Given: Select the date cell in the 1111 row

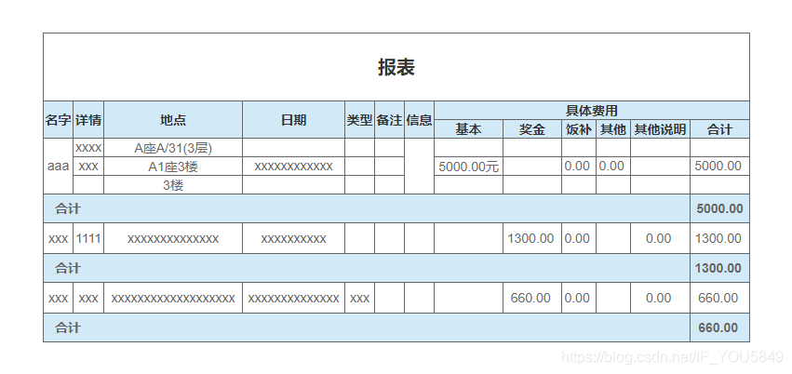Looking at the screenshot, I should tap(293, 238).
